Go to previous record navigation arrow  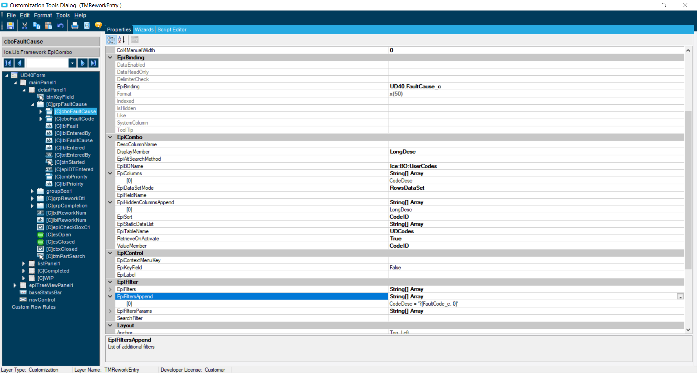tap(20, 63)
